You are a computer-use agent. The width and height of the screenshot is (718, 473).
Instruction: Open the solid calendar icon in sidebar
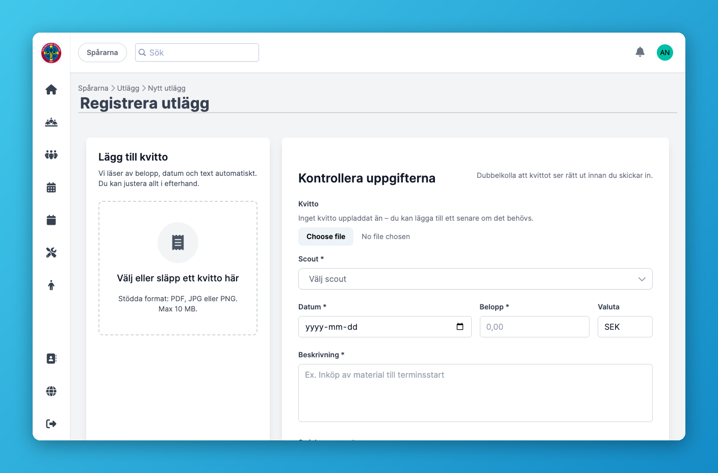point(52,220)
